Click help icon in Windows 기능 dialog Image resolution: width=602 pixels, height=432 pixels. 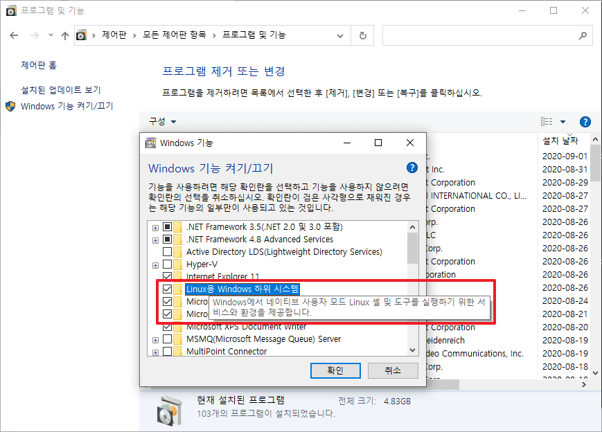click(x=412, y=168)
